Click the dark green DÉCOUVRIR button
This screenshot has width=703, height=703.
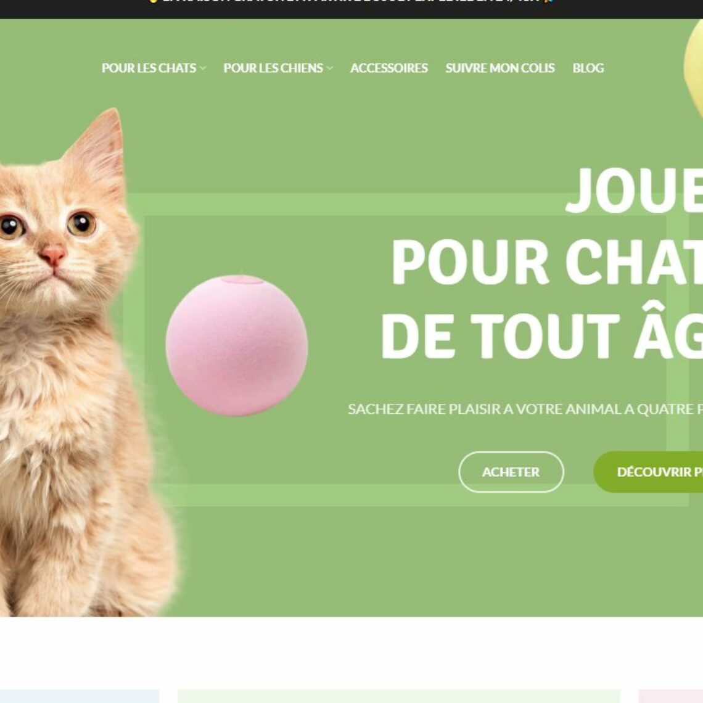pos(648,472)
